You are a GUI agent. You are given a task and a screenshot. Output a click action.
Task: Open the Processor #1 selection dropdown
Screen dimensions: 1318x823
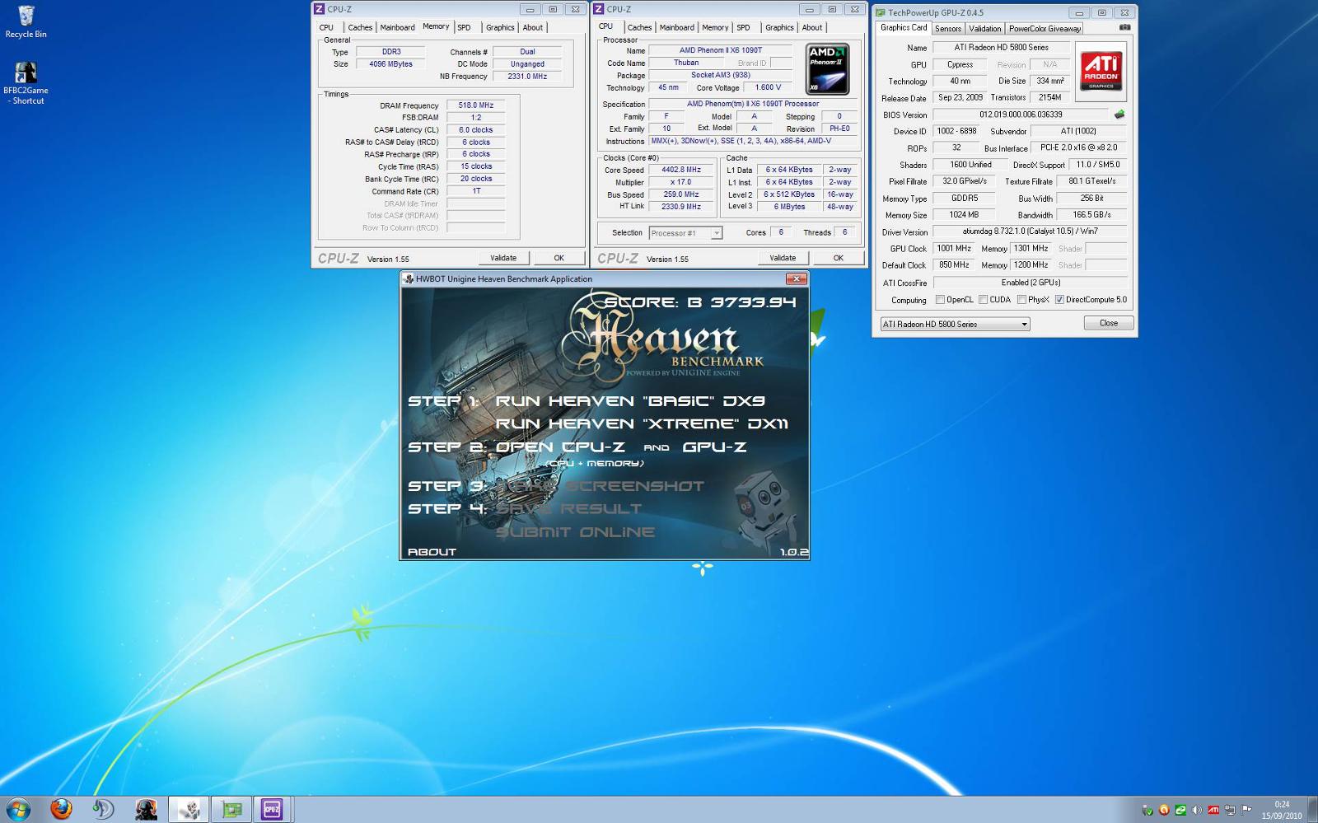(x=685, y=233)
